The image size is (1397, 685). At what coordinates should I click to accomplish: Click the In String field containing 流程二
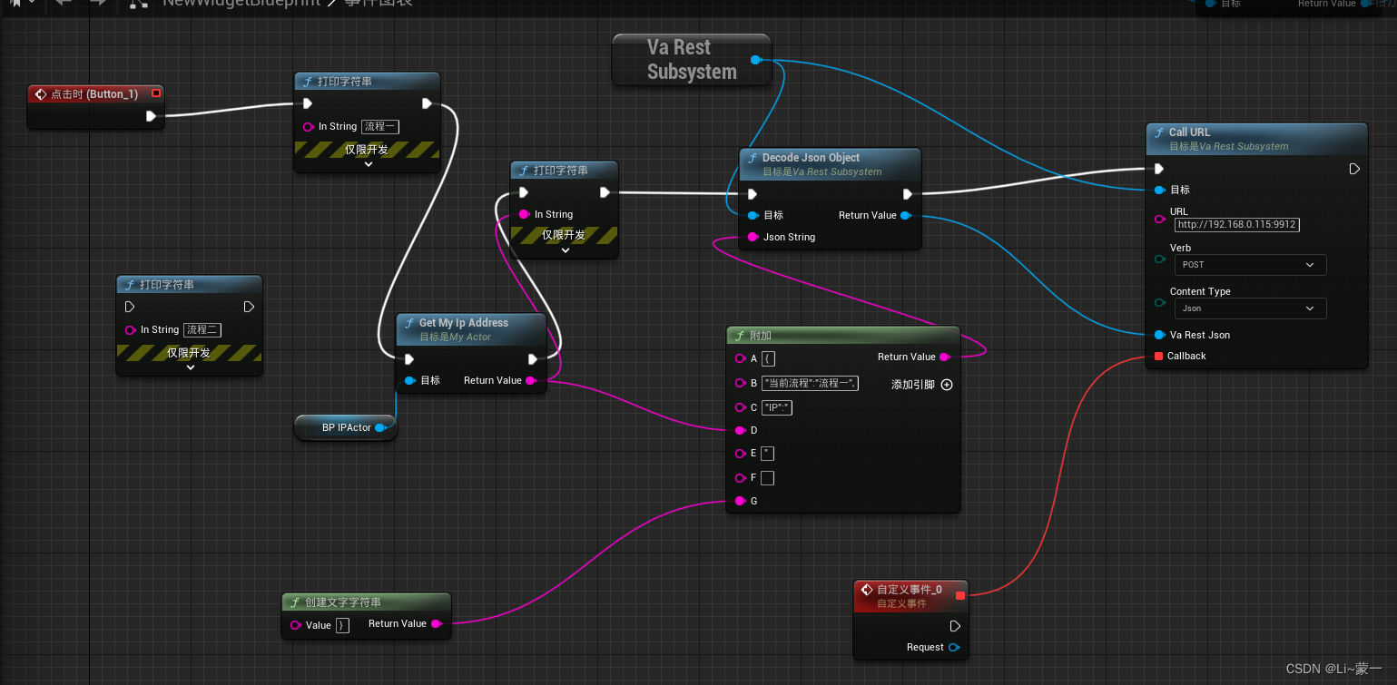coord(202,330)
